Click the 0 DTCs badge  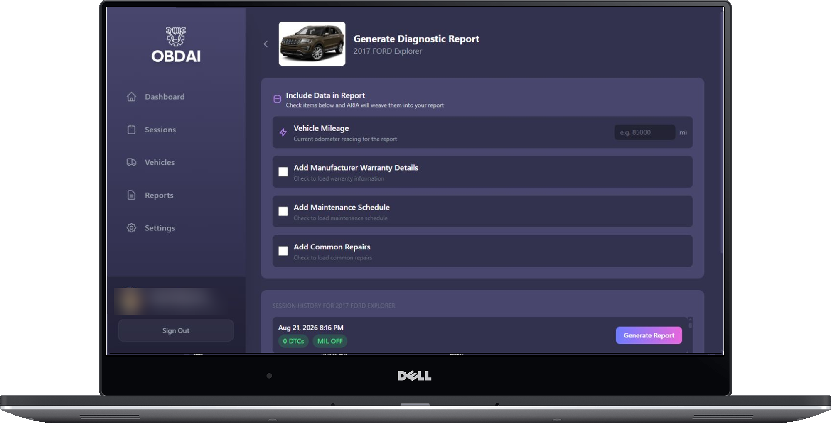(x=293, y=341)
